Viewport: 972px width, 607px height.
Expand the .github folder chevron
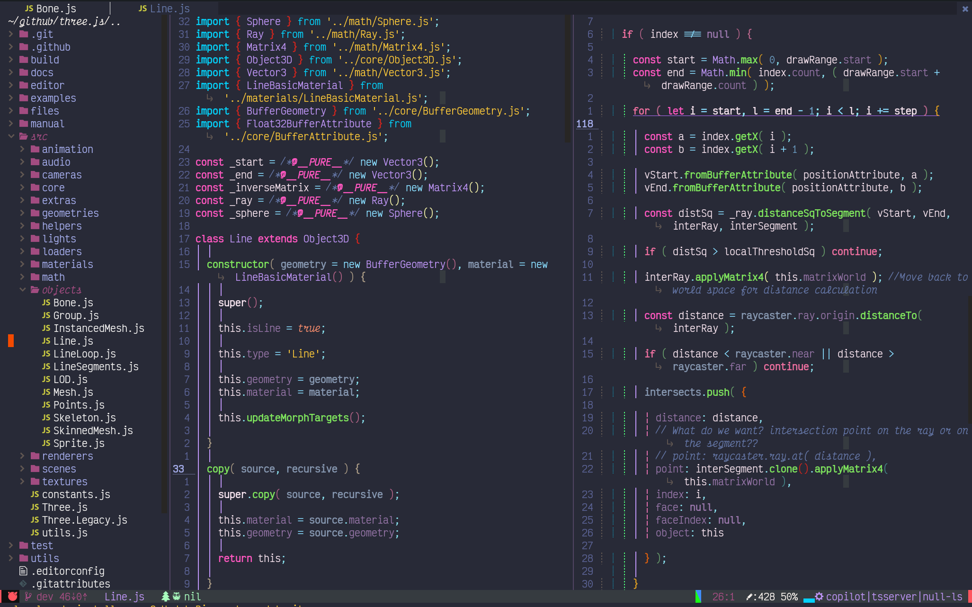(11, 47)
